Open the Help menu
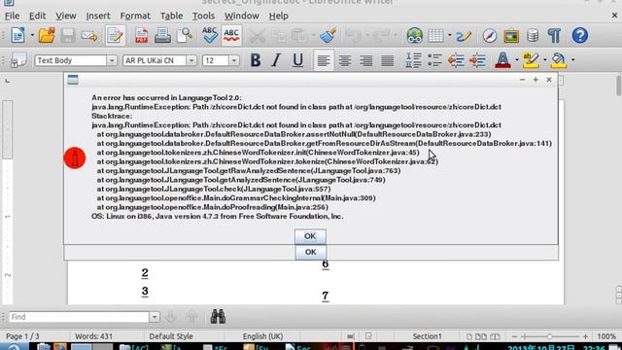The height and width of the screenshot is (350, 622). click(279, 16)
